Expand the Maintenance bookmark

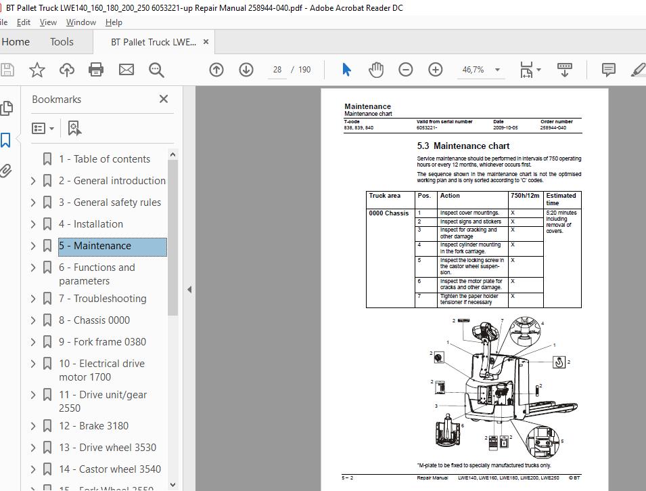click(x=33, y=246)
